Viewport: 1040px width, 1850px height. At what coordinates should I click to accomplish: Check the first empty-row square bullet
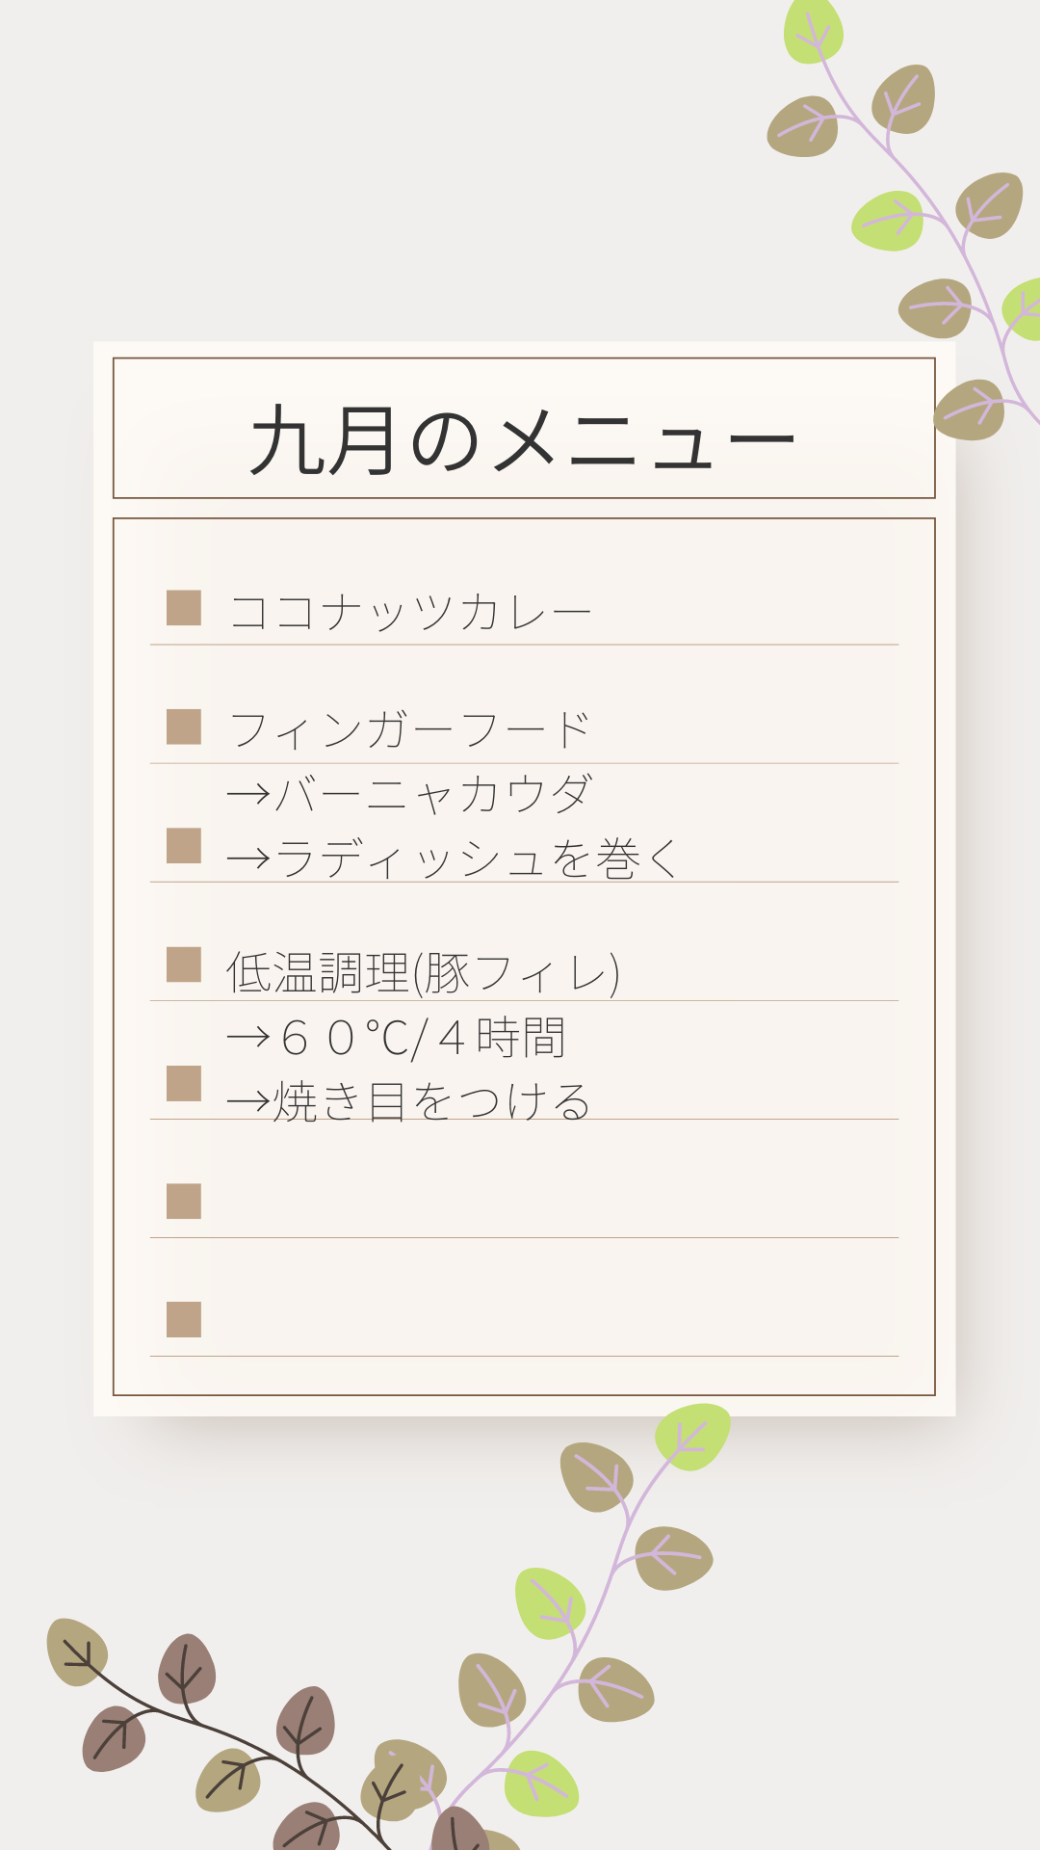(184, 1202)
